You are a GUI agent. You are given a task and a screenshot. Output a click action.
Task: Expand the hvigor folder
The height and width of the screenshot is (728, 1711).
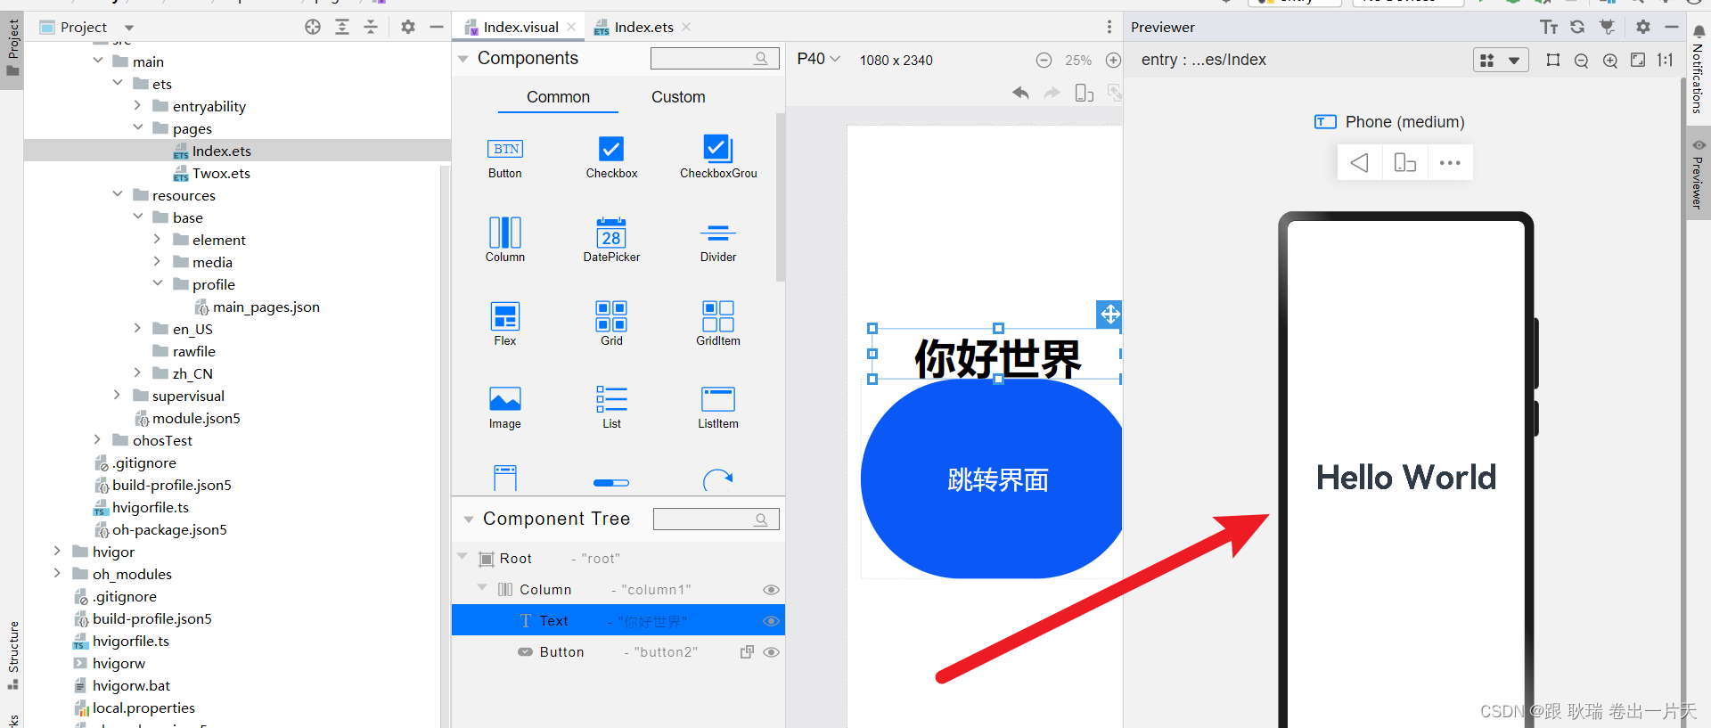[57, 551]
